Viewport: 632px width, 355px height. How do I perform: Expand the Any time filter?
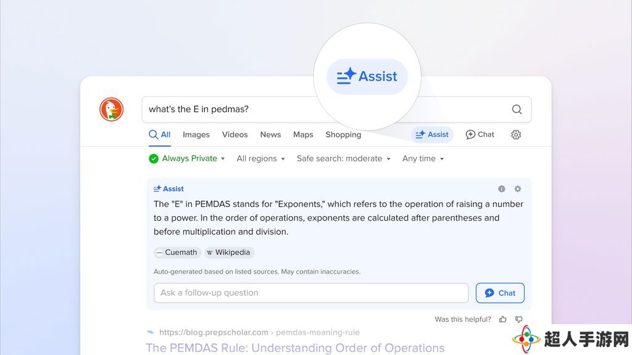point(423,158)
